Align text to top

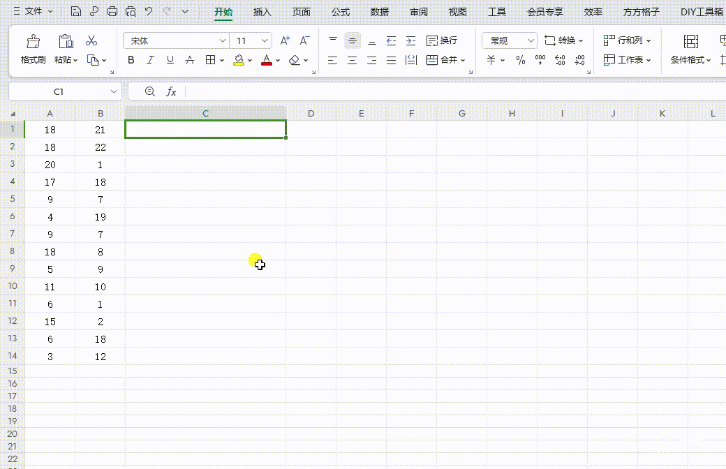coord(333,40)
